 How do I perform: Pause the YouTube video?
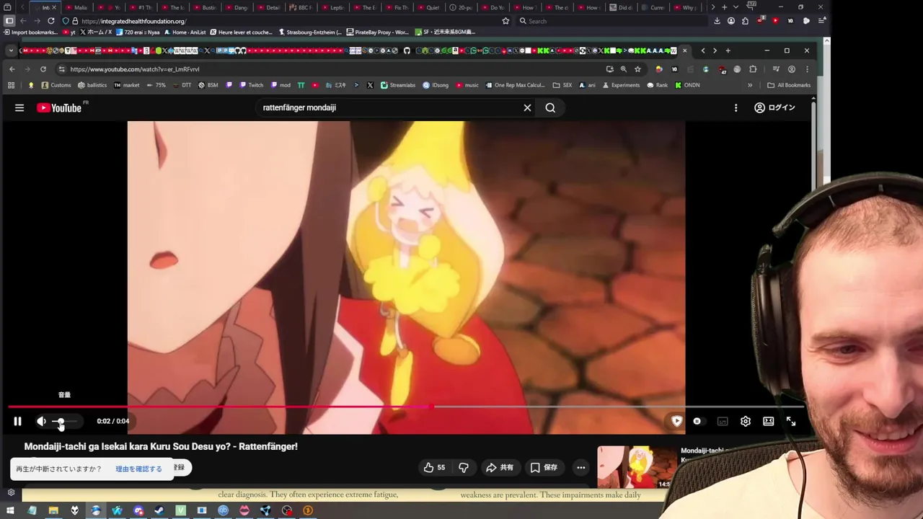(18, 421)
